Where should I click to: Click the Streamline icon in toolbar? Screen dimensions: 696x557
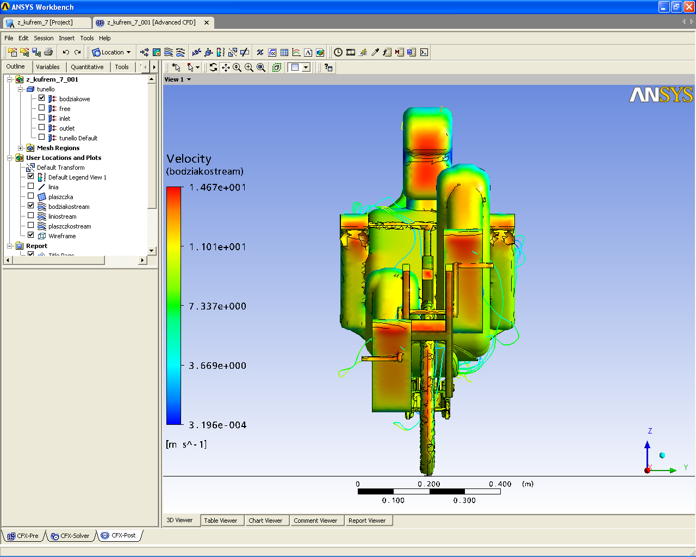click(169, 52)
